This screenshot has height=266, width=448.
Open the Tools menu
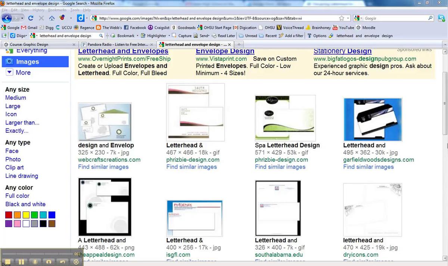(75, 10)
